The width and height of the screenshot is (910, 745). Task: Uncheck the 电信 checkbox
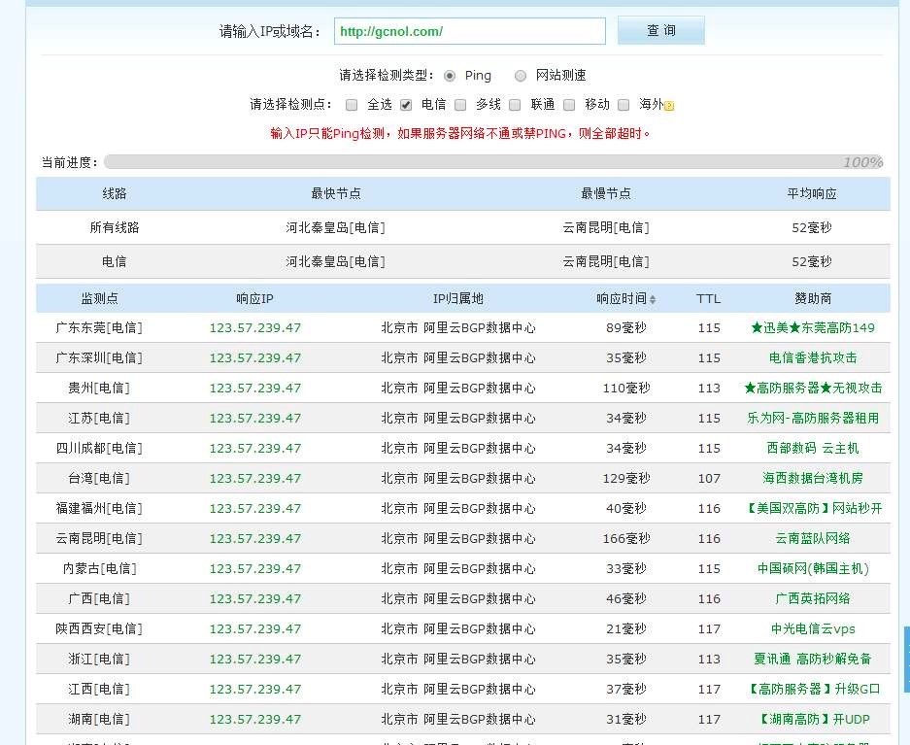pyautogui.click(x=406, y=105)
